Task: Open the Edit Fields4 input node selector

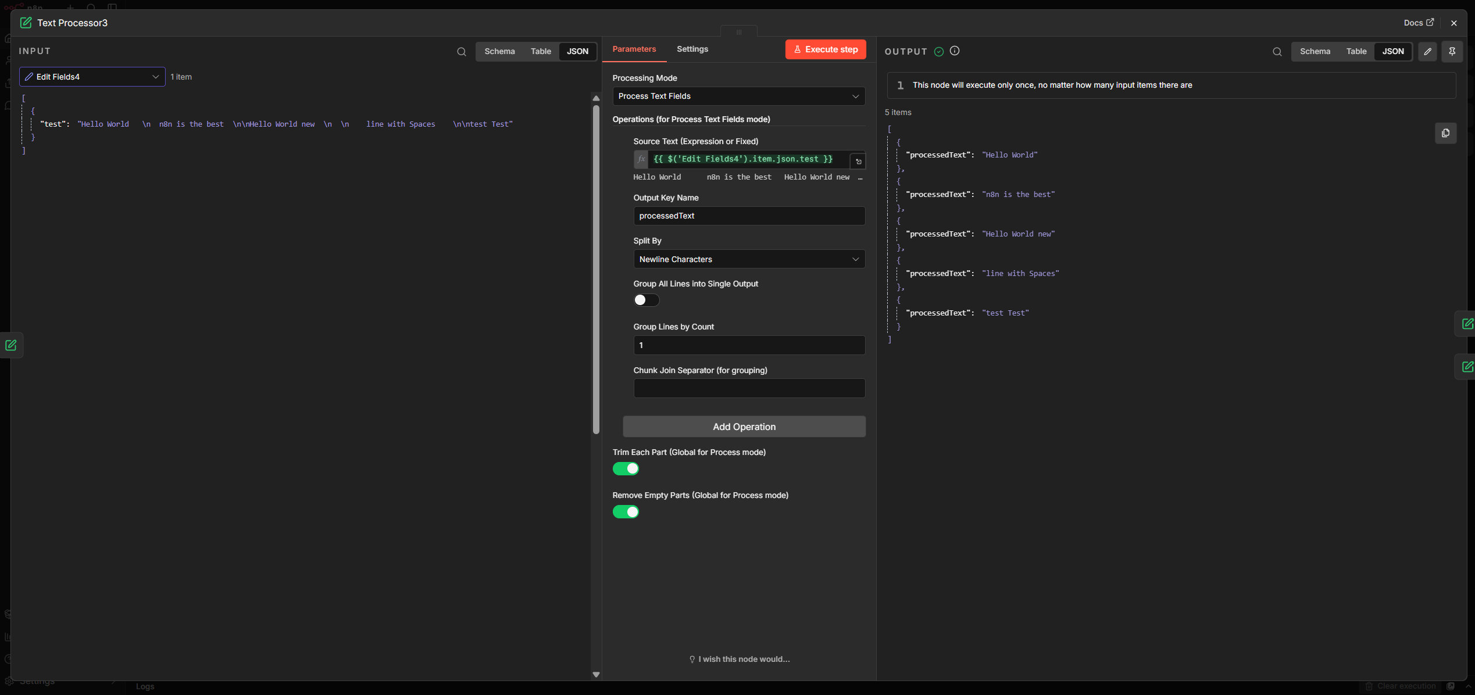Action: tap(92, 77)
